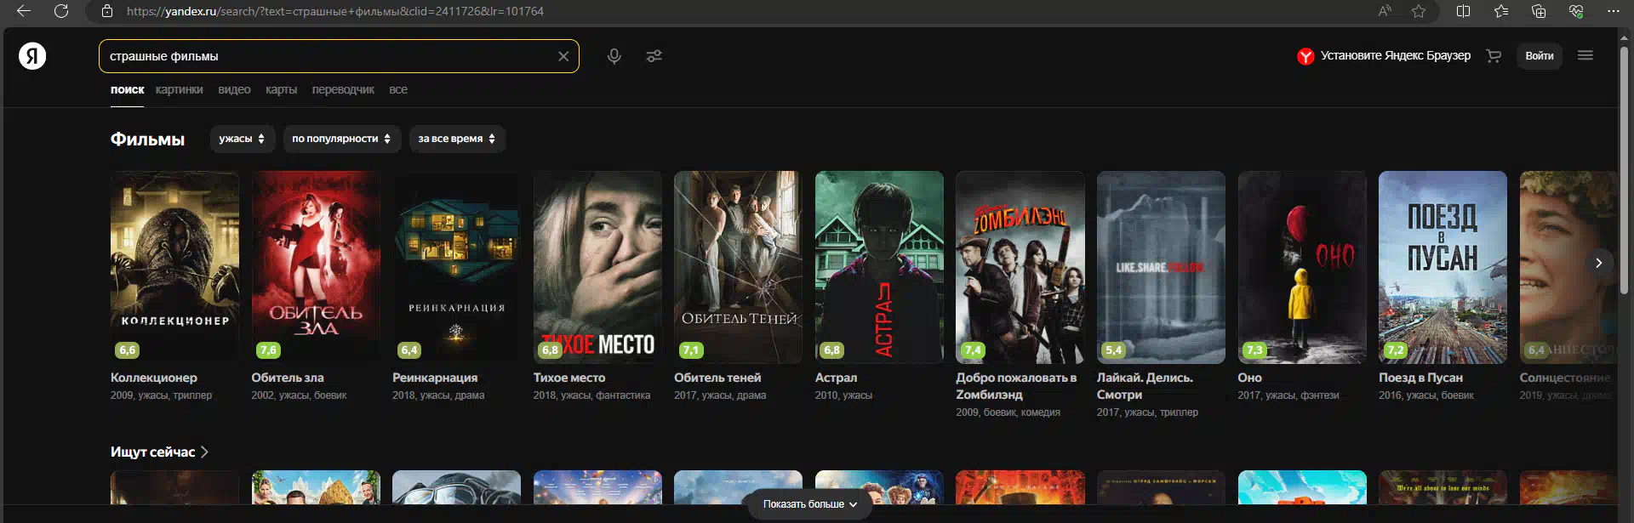Image resolution: width=1634 pixels, height=523 pixels.
Task: Click '2009, ужасы, триллер' description text
Action: 162,395
